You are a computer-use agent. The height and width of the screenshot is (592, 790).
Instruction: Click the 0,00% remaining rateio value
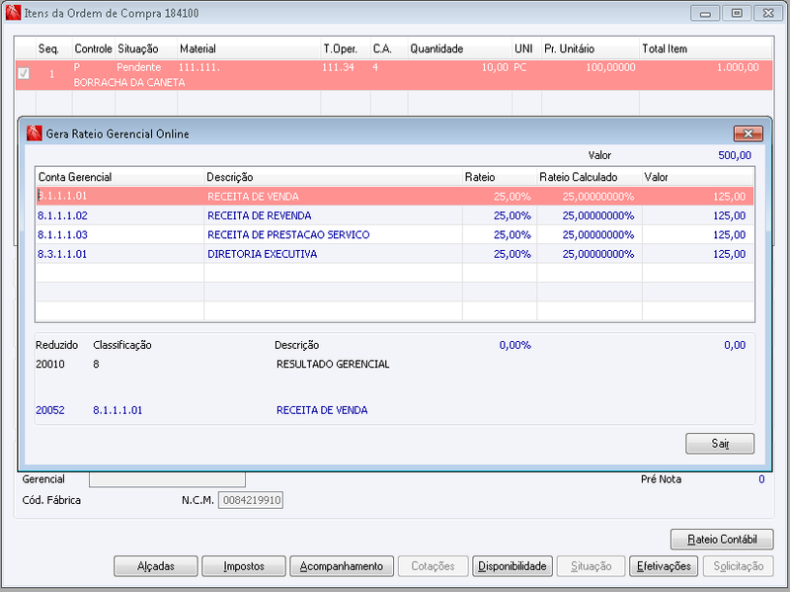(x=514, y=345)
